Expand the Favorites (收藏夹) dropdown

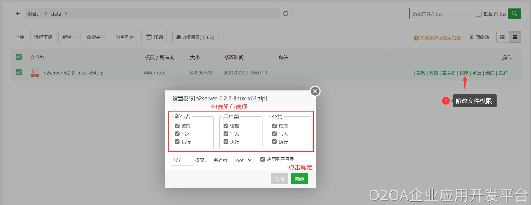click(x=96, y=37)
